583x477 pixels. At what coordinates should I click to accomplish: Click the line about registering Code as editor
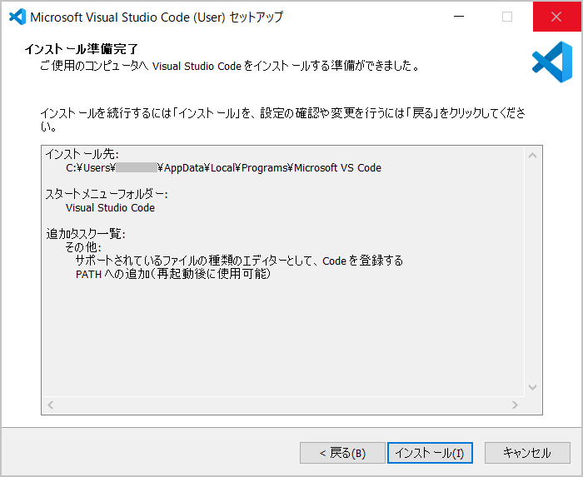click(239, 261)
